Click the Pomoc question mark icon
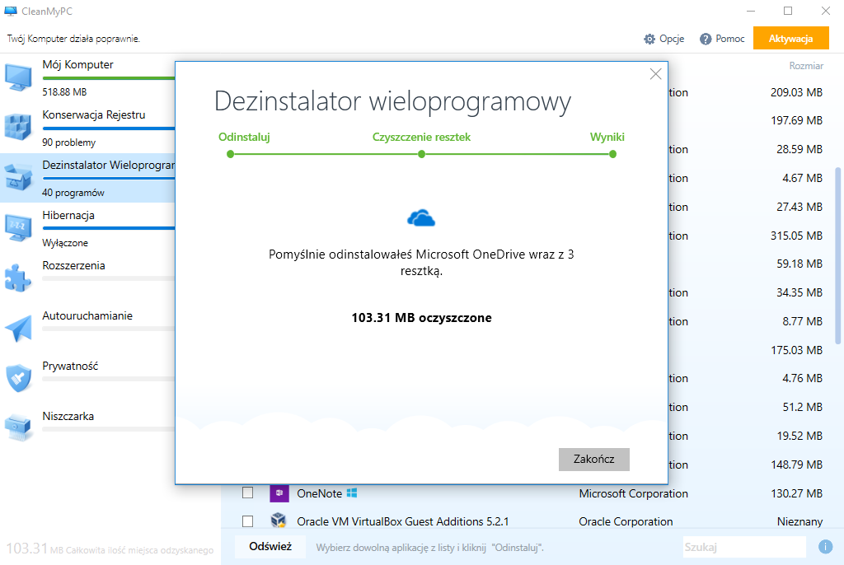Image resolution: width=844 pixels, height=565 pixels. pyautogui.click(x=706, y=39)
